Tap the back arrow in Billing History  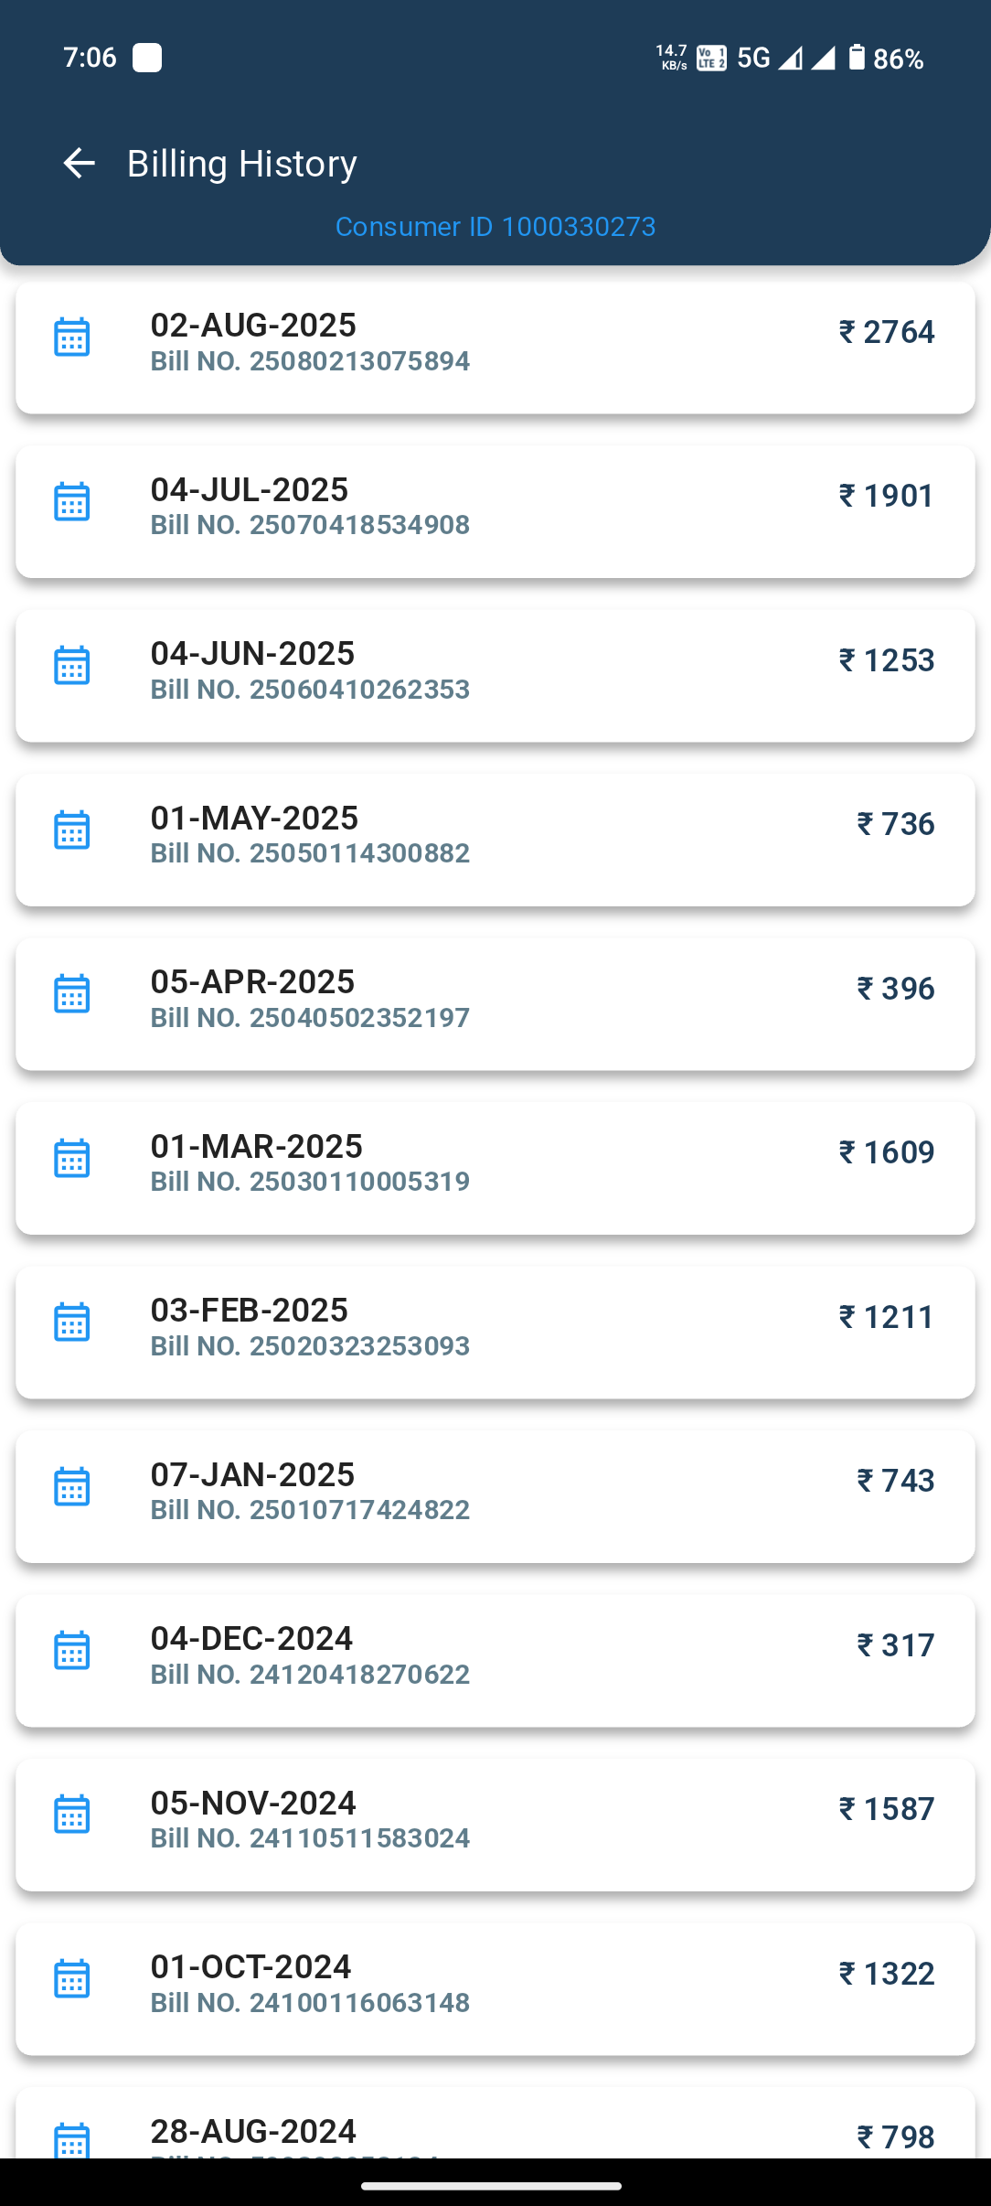(x=80, y=164)
